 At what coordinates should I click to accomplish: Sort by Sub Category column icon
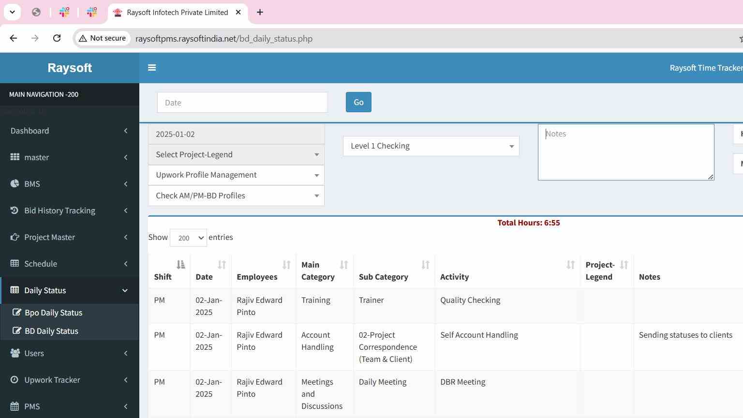coord(425,265)
